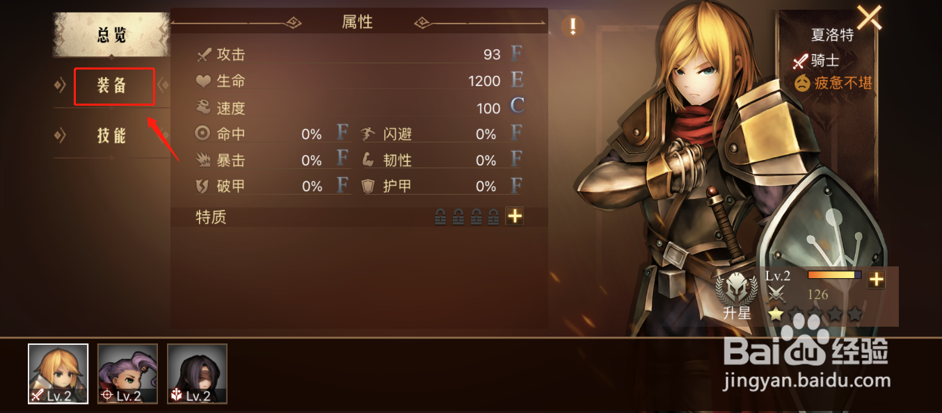Tap the 升星 star-up helmet icon
This screenshot has width=942, height=413.
(x=736, y=288)
